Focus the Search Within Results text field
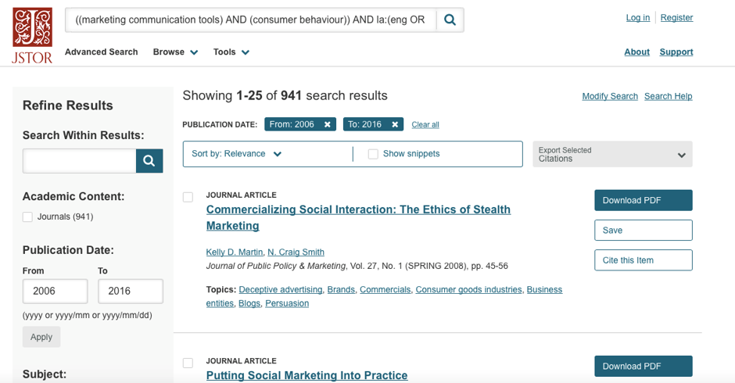 tap(79, 161)
